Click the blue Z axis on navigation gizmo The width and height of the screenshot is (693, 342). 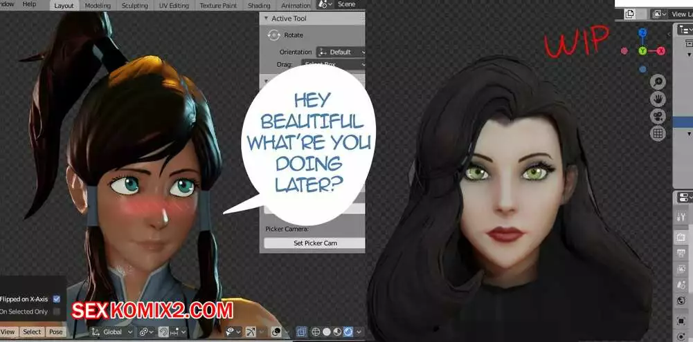643,32
